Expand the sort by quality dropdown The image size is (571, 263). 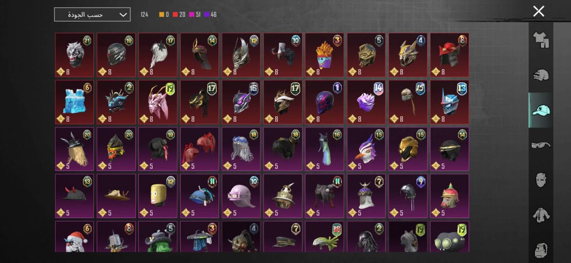coord(92,15)
